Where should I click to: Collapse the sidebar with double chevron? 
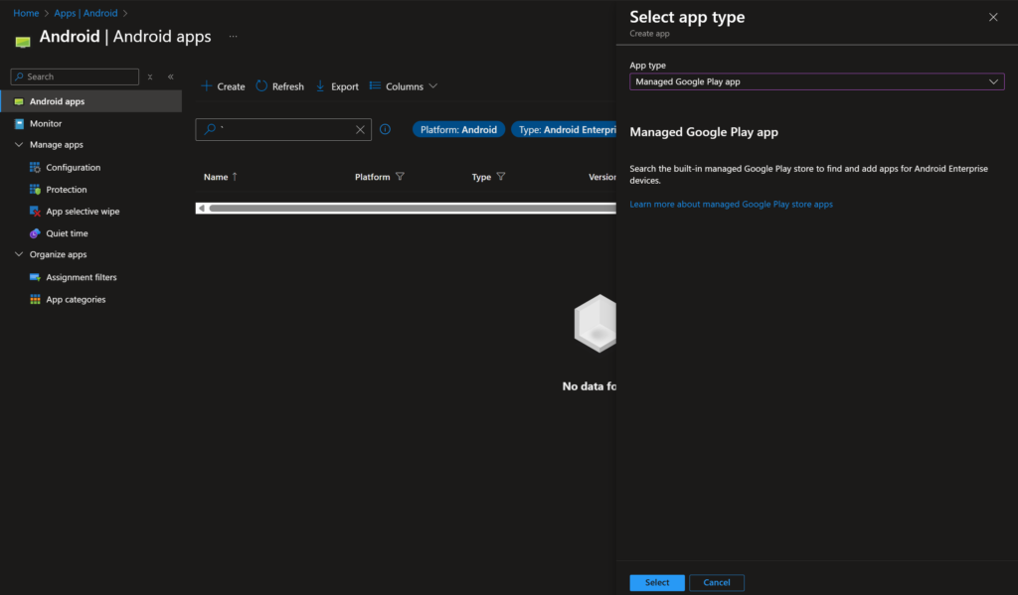pos(171,76)
